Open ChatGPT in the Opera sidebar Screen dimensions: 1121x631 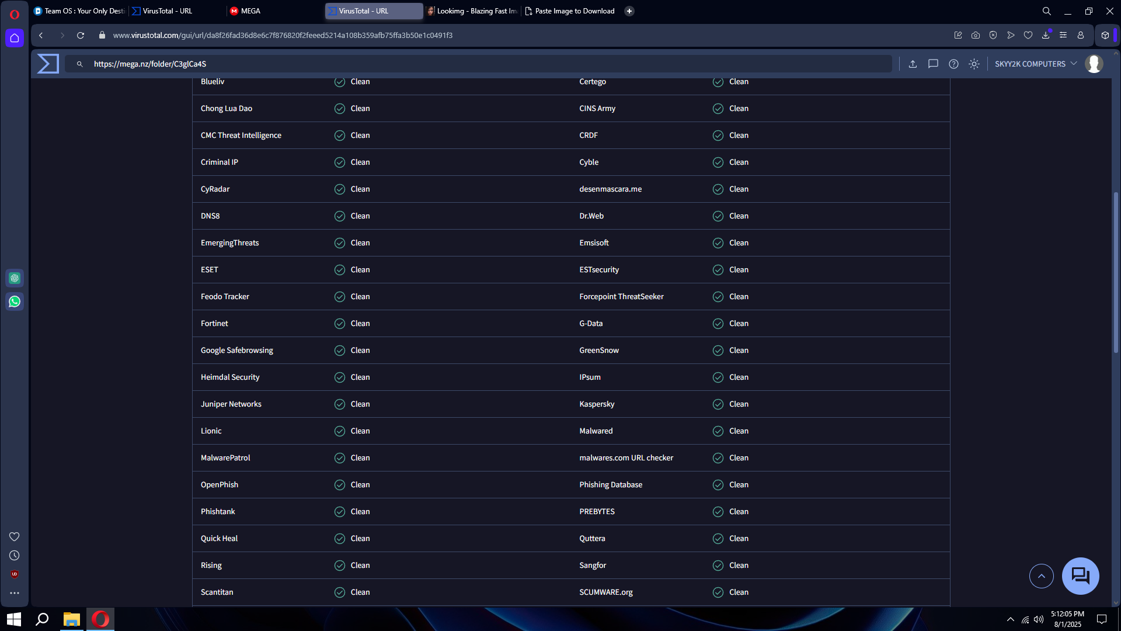coord(15,278)
